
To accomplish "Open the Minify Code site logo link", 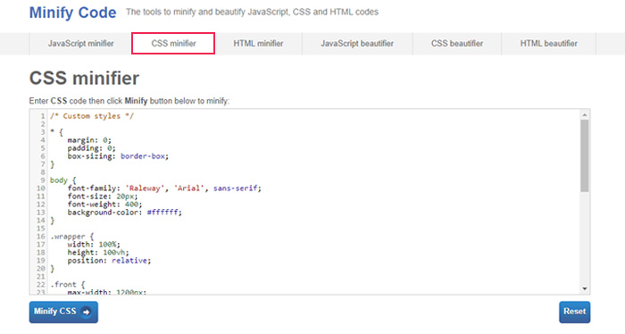I will coord(72,13).
